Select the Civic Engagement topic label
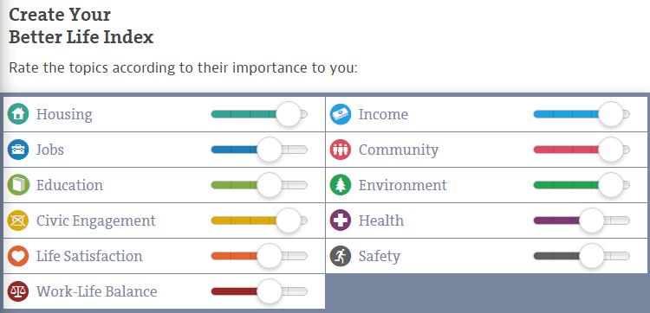 (x=95, y=220)
